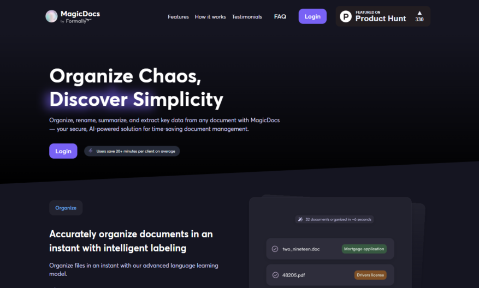This screenshot has height=288, width=479.
Task: Go to How it works section
Action: coord(210,17)
